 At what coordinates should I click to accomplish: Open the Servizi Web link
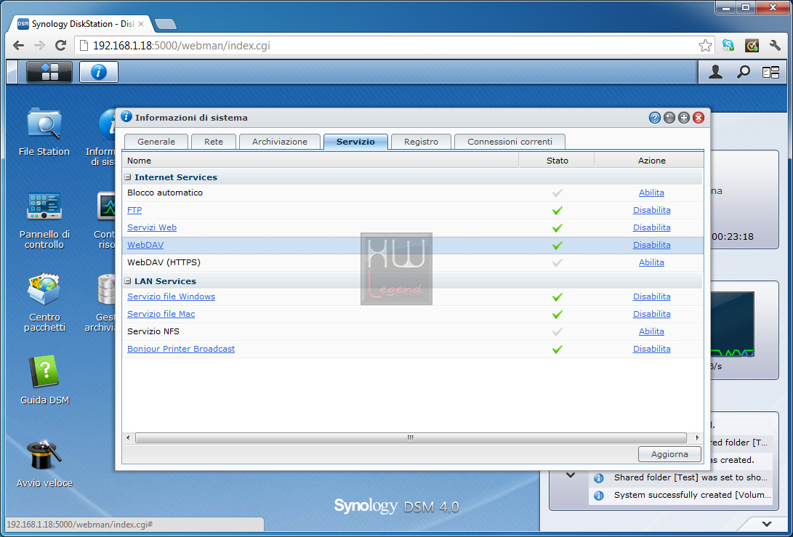[x=152, y=227]
